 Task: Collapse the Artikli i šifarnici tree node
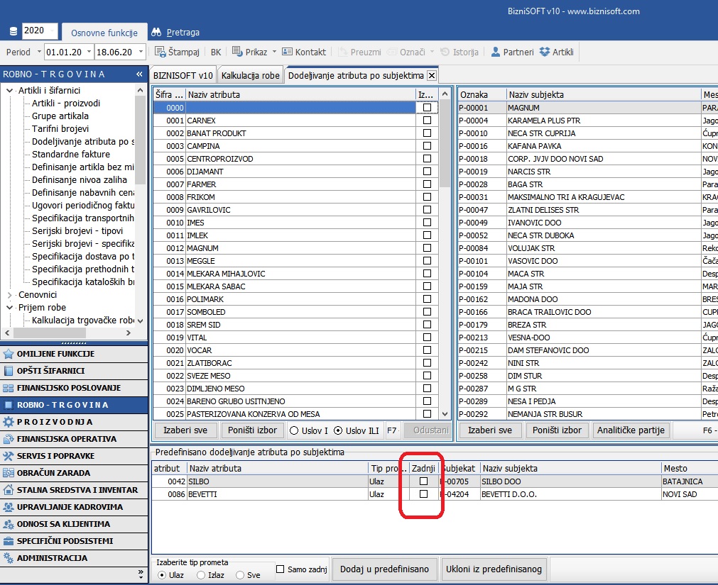10,91
